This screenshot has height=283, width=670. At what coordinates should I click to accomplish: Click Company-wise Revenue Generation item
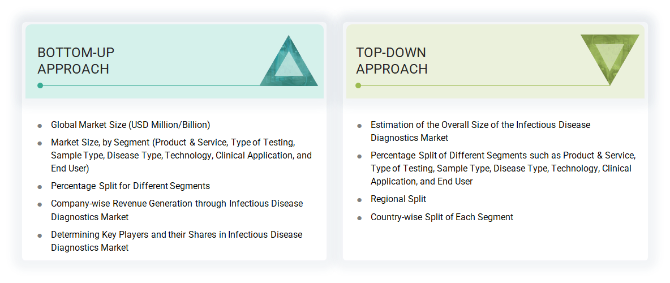(x=177, y=210)
